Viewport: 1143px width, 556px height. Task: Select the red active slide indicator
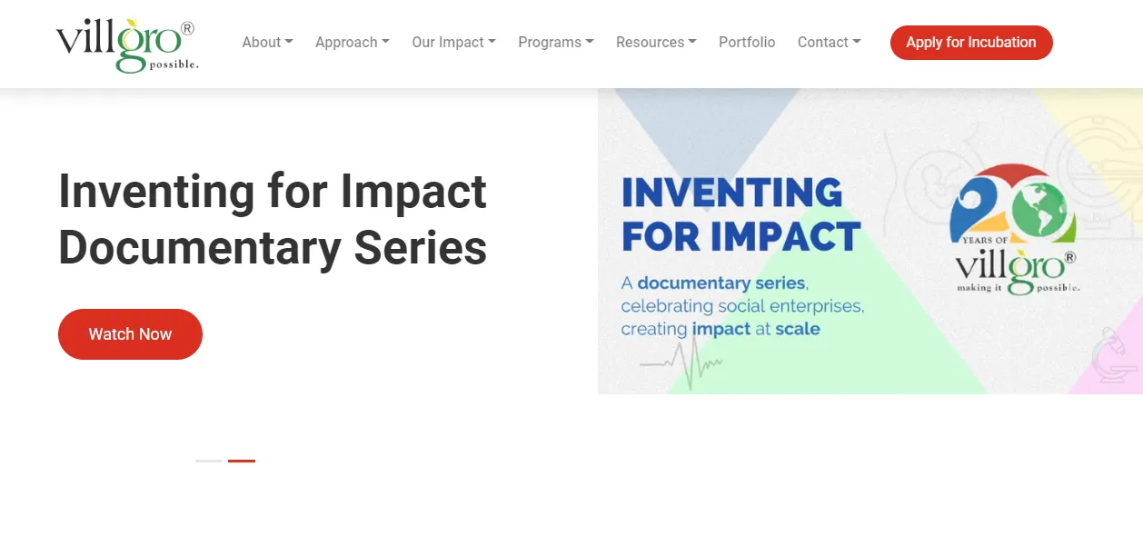point(242,461)
